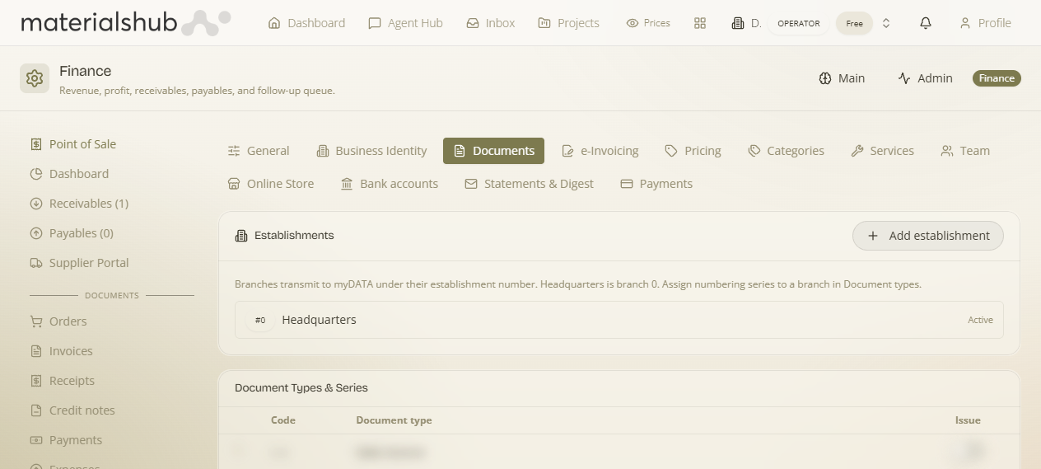
Task: Click the Finance settings gear icon
Action: [35, 78]
